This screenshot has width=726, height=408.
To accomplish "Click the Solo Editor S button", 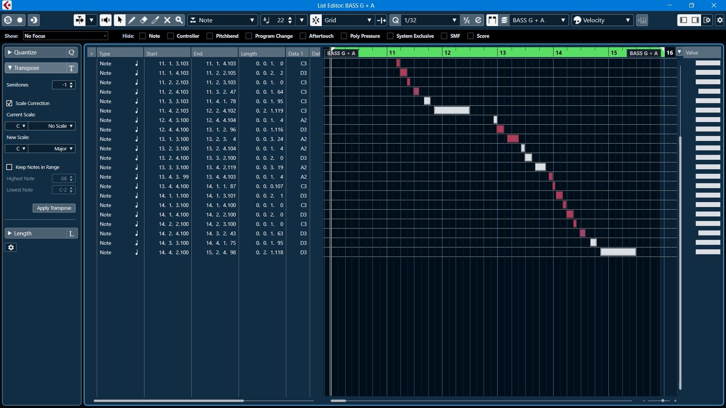I will click(x=8, y=20).
